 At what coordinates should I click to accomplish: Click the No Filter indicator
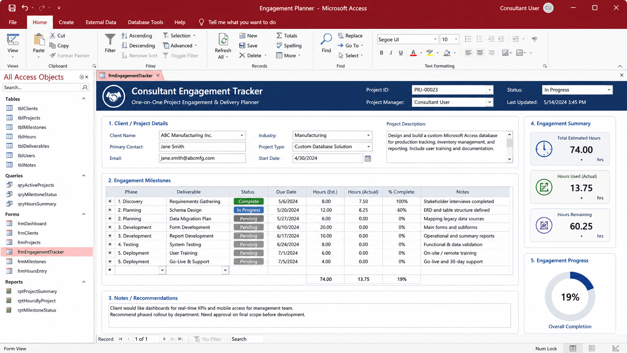208,339
